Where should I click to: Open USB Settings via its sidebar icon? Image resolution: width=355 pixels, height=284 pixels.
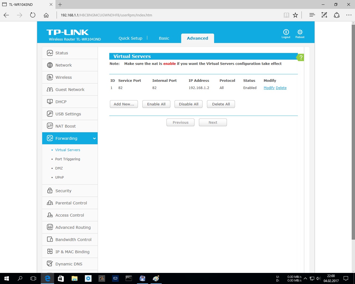point(50,114)
